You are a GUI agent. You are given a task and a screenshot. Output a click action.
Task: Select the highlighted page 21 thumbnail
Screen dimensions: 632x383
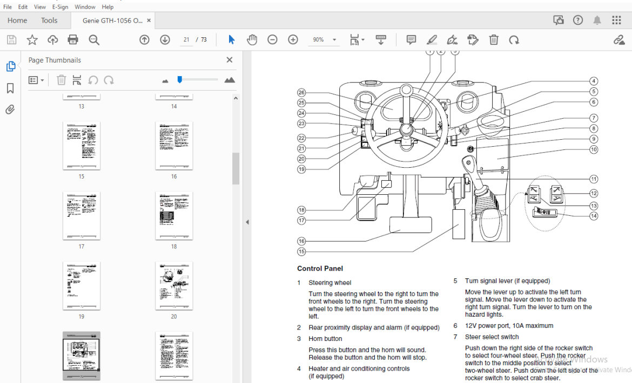pyautogui.click(x=82, y=355)
